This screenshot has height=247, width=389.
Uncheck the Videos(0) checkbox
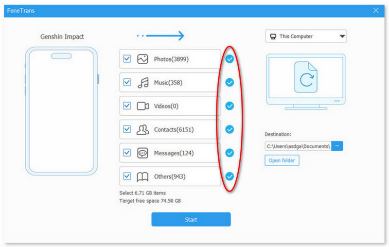(127, 106)
